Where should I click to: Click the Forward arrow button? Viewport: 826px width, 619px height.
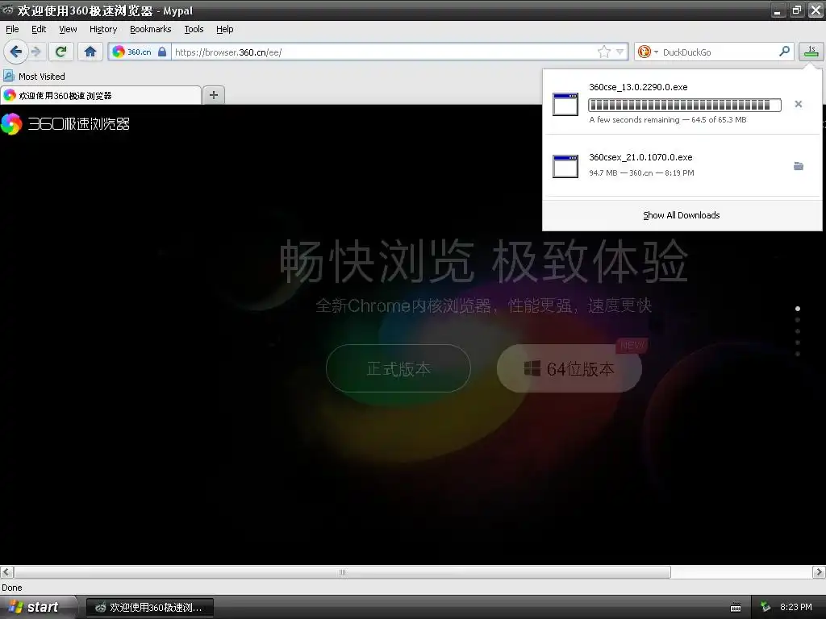pyautogui.click(x=35, y=52)
